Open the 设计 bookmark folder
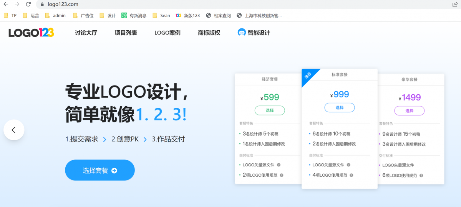Viewport: 461px width, 207px height. coord(108,15)
